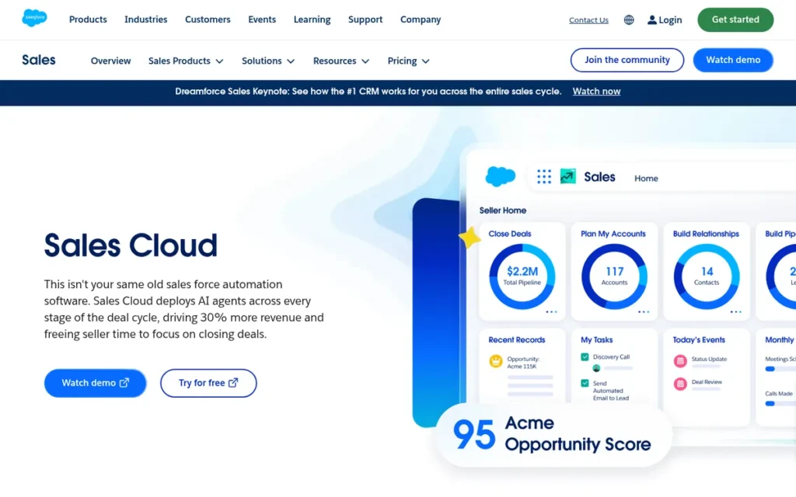Click the My Tasks heading
Viewport: 796px width, 497px height.
coord(596,340)
